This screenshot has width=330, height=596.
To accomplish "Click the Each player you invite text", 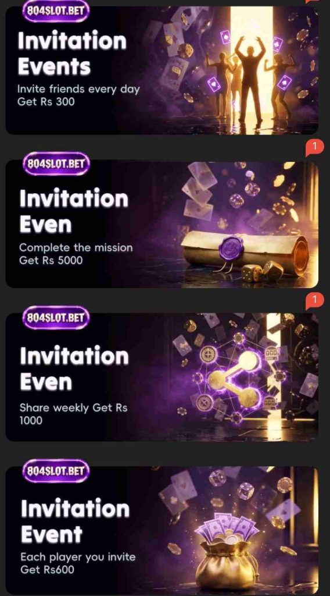I will pos(78,557).
